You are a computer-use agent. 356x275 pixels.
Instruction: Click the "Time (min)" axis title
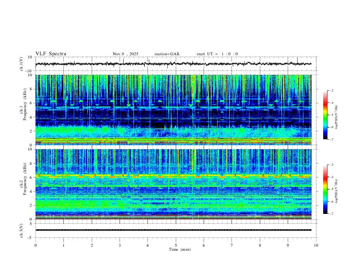[x=180, y=249]
